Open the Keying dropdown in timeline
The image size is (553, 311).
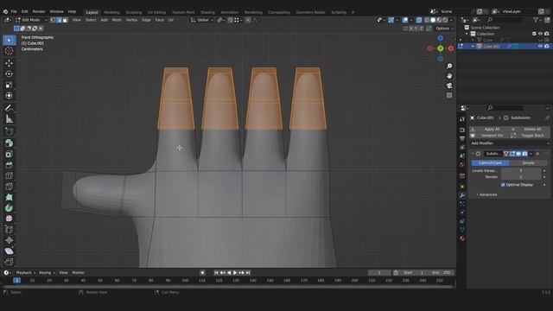coord(47,273)
